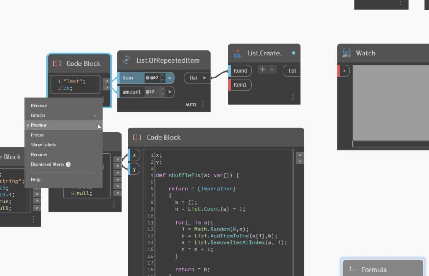Click the fx icon on the Formula node
429x276 pixels.
(352, 269)
